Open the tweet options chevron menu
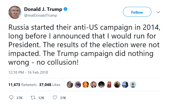171x104 pixels. [x=158, y=12]
